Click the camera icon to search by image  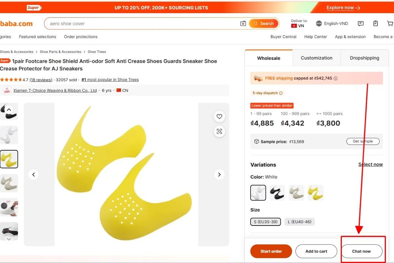(243, 23)
